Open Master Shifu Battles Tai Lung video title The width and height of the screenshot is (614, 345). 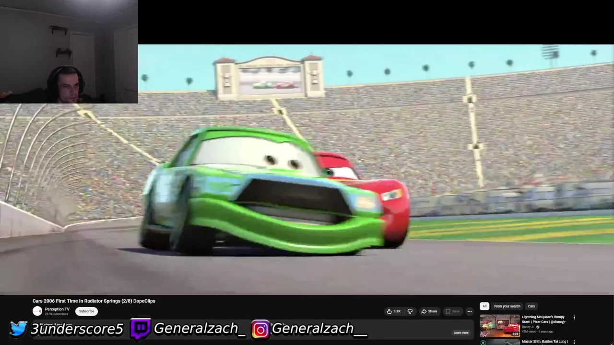pos(544,342)
